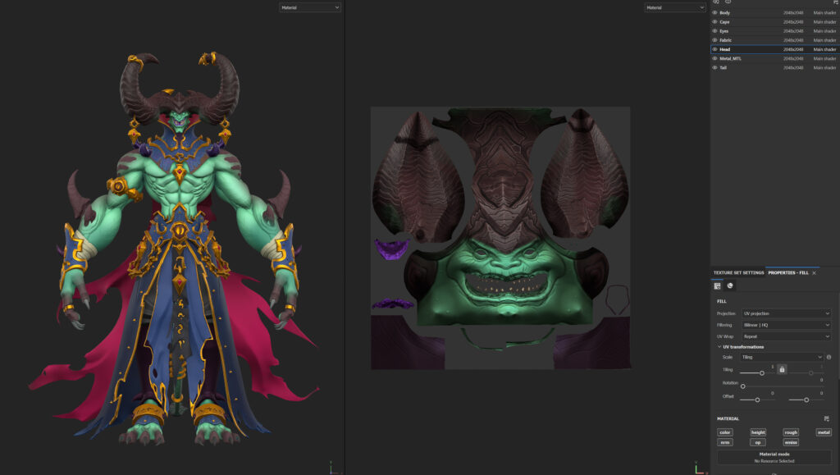
Task: Open the material sphere sub-tab icon
Action: coord(729,285)
